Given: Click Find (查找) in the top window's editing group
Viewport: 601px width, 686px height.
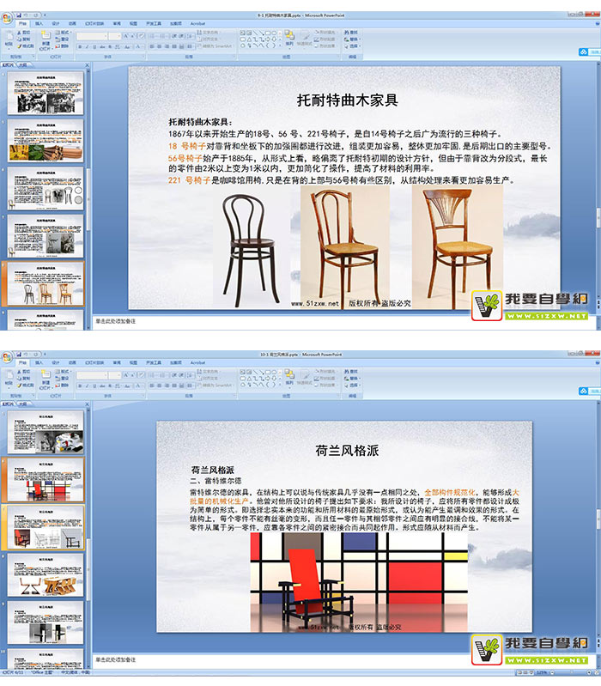Looking at the screenshot, I should [x=351, y=33].
